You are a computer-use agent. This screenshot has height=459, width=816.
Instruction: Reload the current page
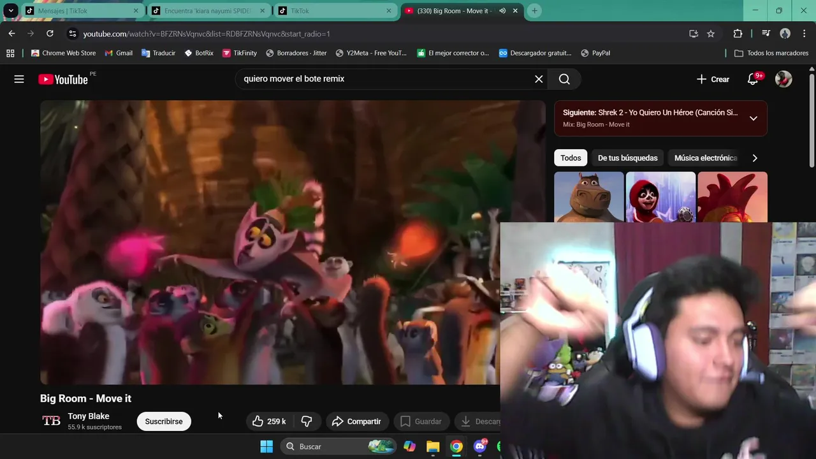(50, 34)
